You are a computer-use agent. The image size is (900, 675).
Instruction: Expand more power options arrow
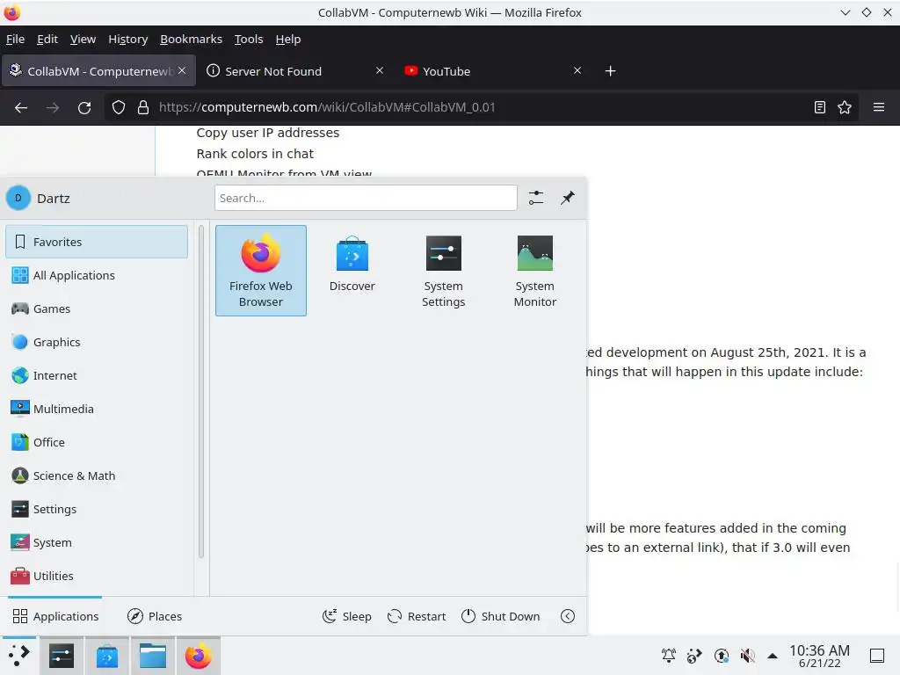tap(568, 616)
